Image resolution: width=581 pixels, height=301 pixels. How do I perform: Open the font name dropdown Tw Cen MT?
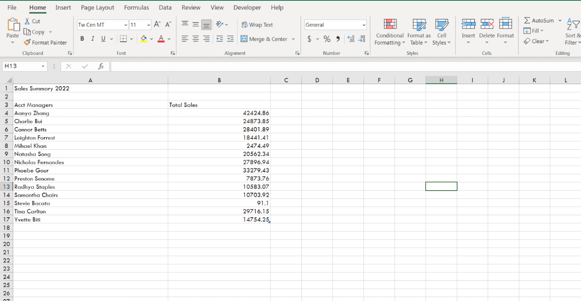(126, 25)
